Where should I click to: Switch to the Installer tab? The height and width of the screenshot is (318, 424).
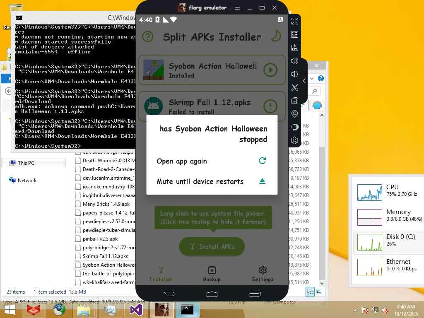tap(161, 274)
